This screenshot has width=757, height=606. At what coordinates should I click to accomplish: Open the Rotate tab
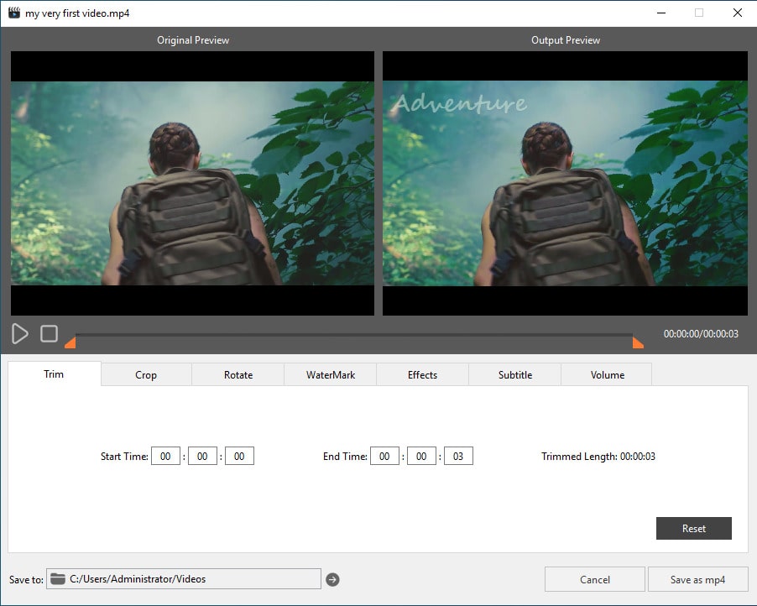pos(238,374)
